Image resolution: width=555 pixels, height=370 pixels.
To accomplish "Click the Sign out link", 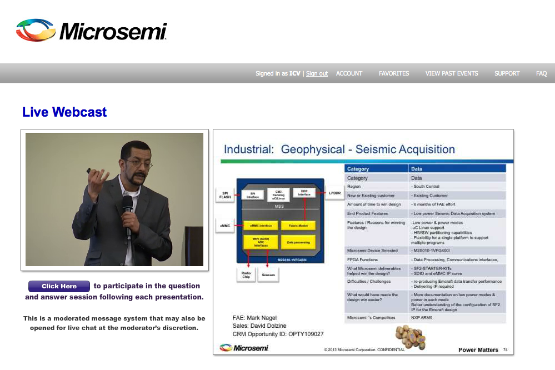I will point(317,73).
